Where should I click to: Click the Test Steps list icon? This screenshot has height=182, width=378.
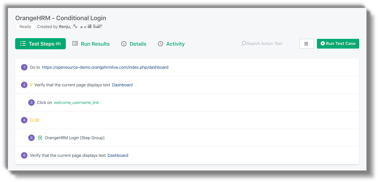23,44
